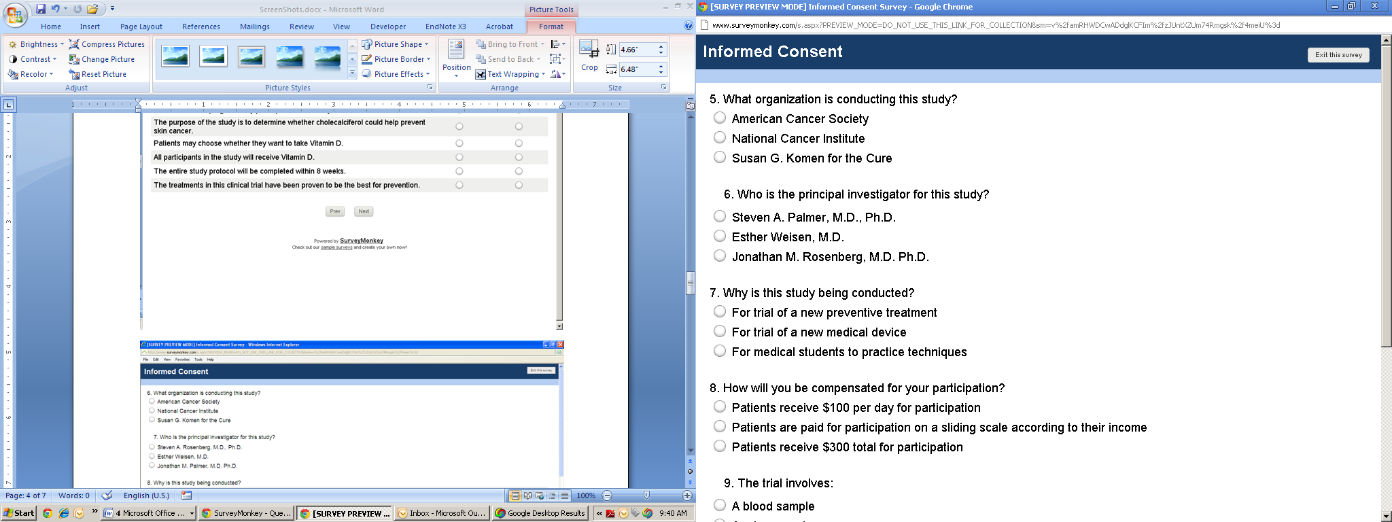Click the Word zoom slider handle
1392x522 pixels.
click(x=646, y=495)
